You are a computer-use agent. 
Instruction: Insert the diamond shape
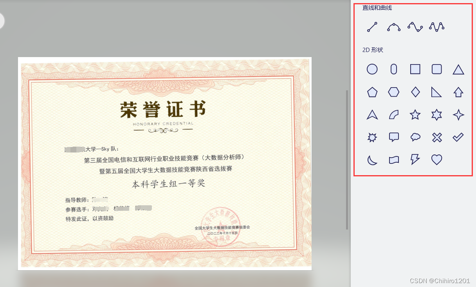tap(415, 92)
